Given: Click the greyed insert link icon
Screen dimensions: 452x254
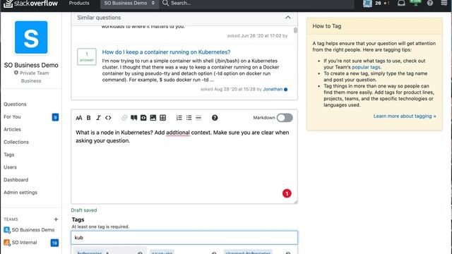Looking at the screenshot, I should click(x=124, y=118).
